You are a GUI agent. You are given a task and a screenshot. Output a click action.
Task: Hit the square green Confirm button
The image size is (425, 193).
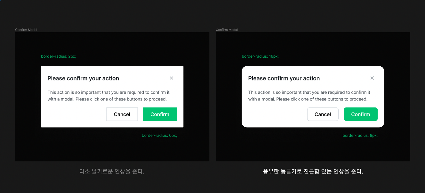(160, 114)
